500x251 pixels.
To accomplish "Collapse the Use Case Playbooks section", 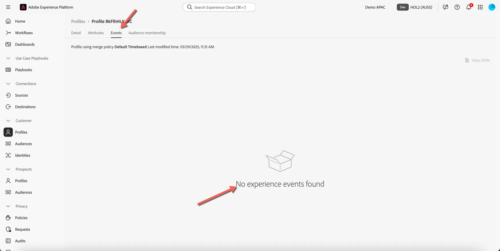I will point(8,58).
